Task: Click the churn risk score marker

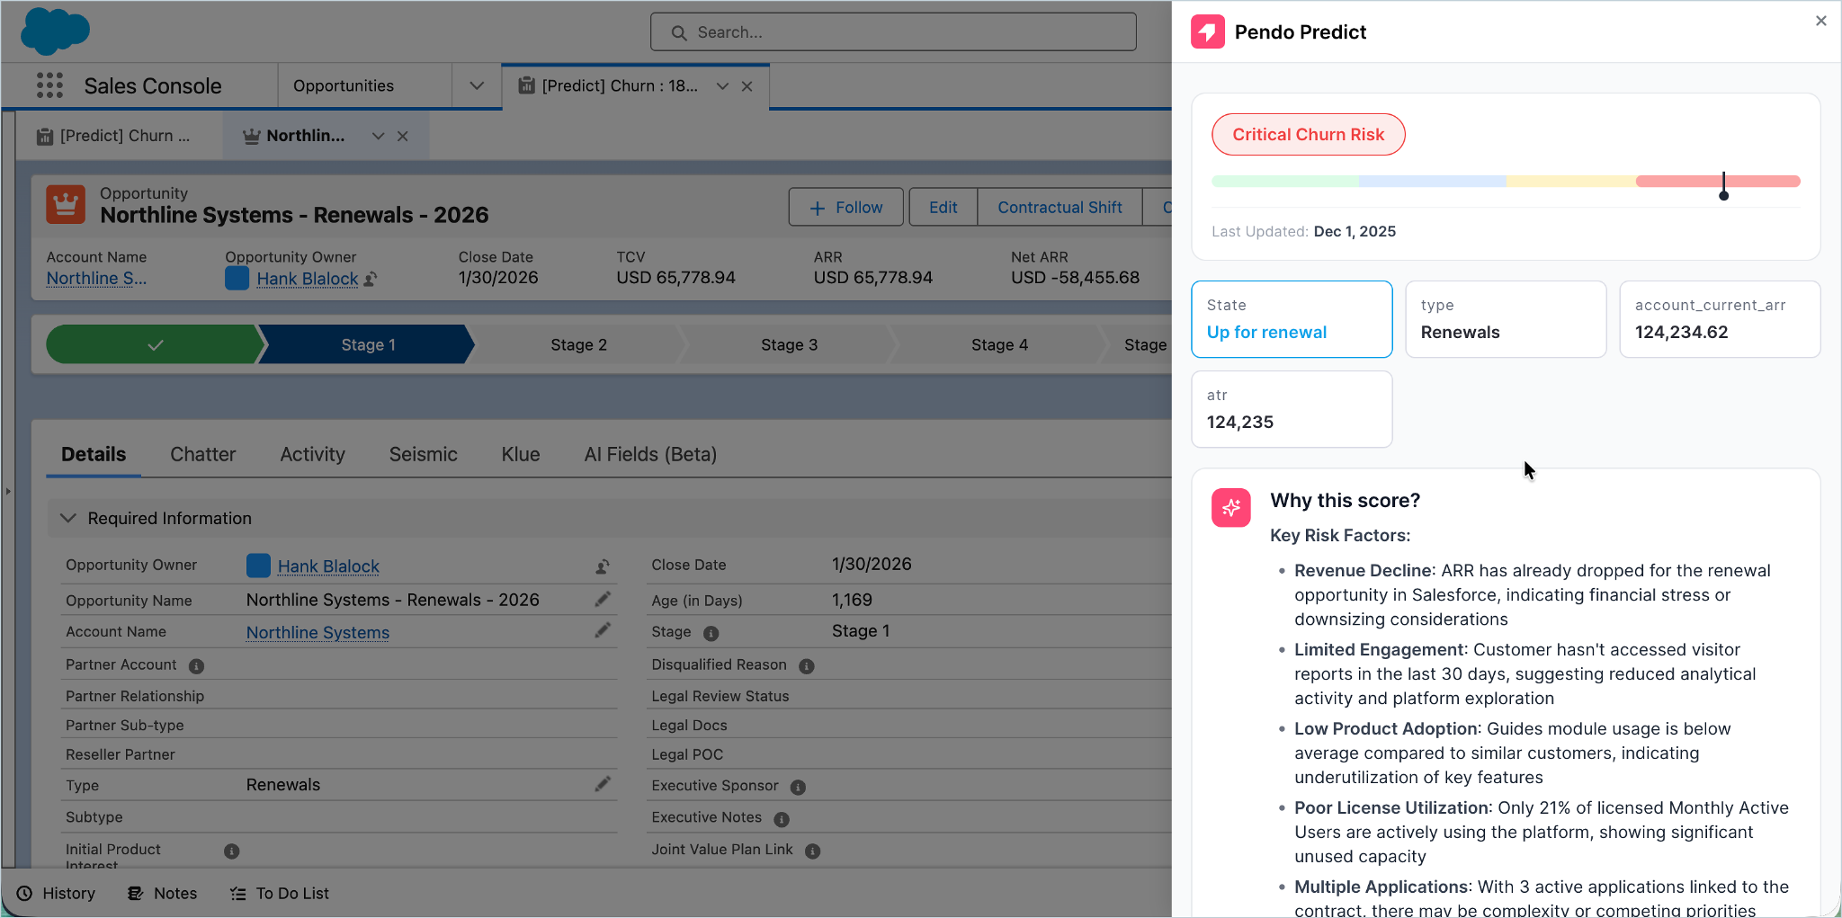Action: [x=1723, y=186]
